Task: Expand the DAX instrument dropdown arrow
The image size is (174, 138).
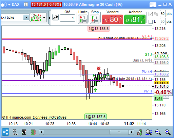Action: click(x=9, y=5)
